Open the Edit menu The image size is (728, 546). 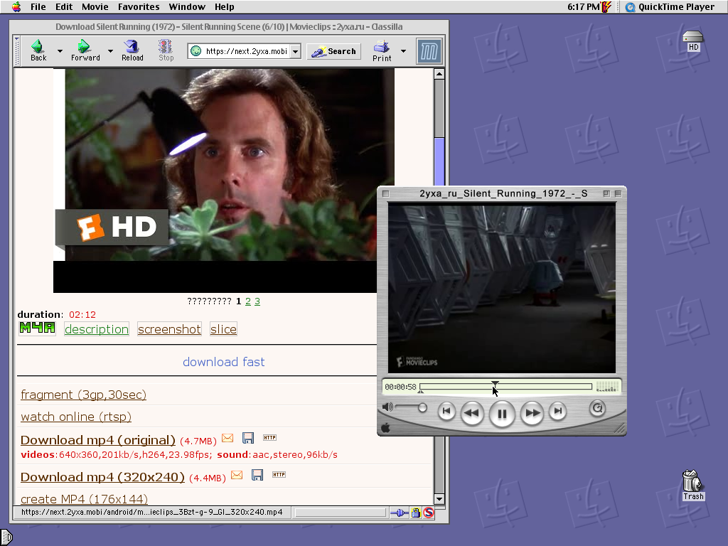pos(64,7)
